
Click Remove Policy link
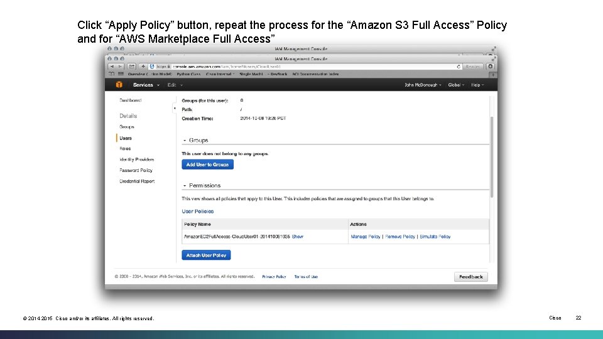coord(400,237)
